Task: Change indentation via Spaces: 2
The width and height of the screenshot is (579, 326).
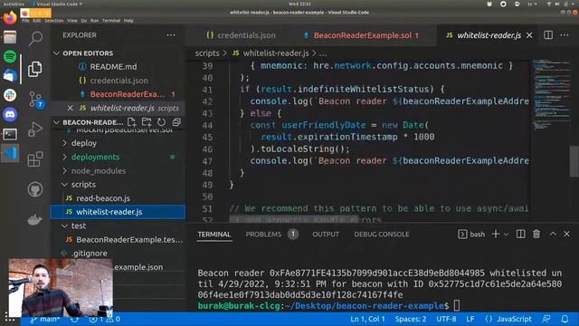Action: pos(410,319)
